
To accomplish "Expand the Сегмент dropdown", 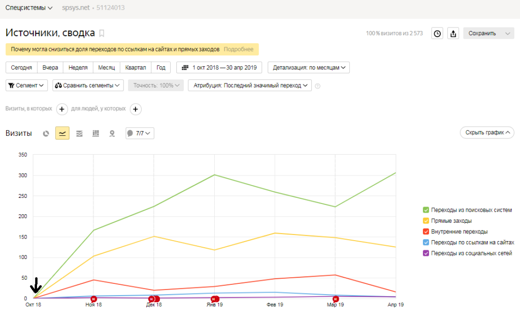I will click(x=26, y=85).
